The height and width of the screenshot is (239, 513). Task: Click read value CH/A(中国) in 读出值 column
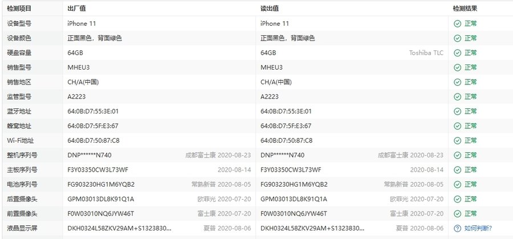276,82
